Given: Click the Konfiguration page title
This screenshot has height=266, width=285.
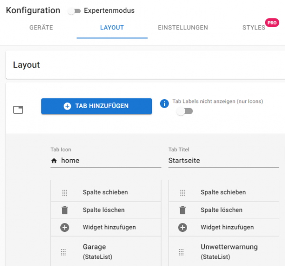Looking at the screenshot, I should point(33,10).
